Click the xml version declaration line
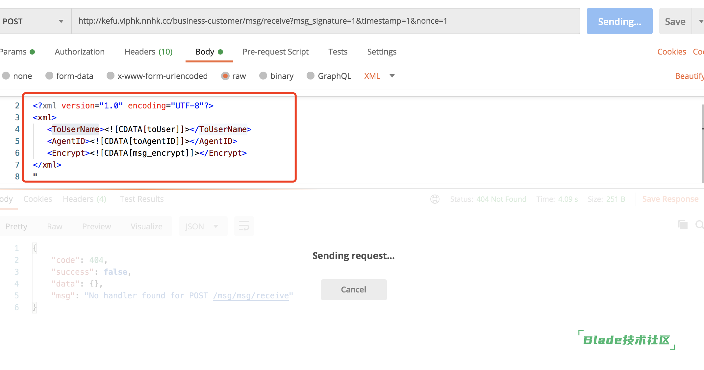The image size is (704, 370). (x=123, y=106)
